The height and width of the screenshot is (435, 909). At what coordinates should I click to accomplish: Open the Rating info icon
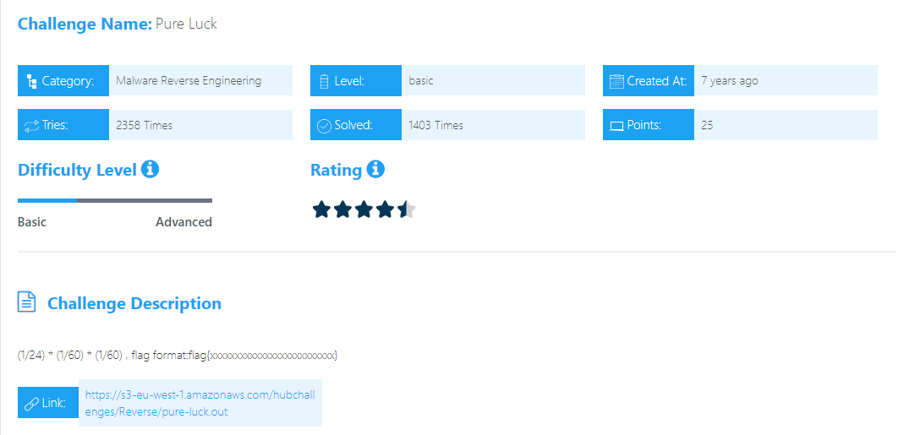375,169
